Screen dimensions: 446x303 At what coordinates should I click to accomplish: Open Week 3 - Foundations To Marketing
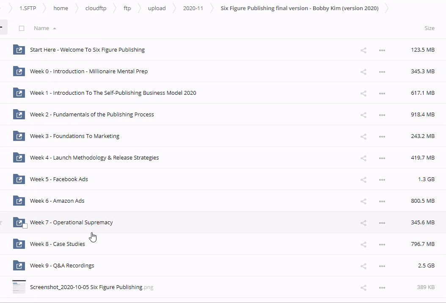tap(74, 136)
